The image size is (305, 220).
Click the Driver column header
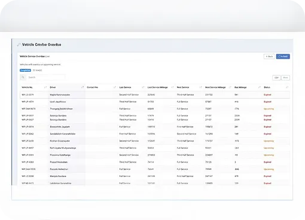click(53, 87)
